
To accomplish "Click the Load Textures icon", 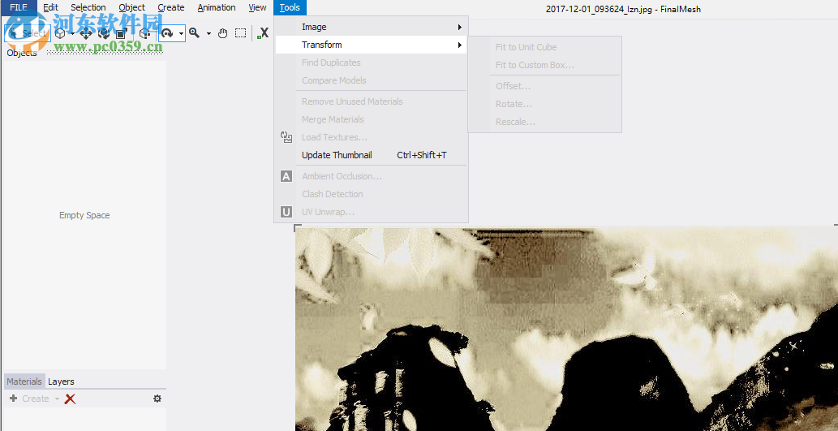I will [x=286, y=137].
